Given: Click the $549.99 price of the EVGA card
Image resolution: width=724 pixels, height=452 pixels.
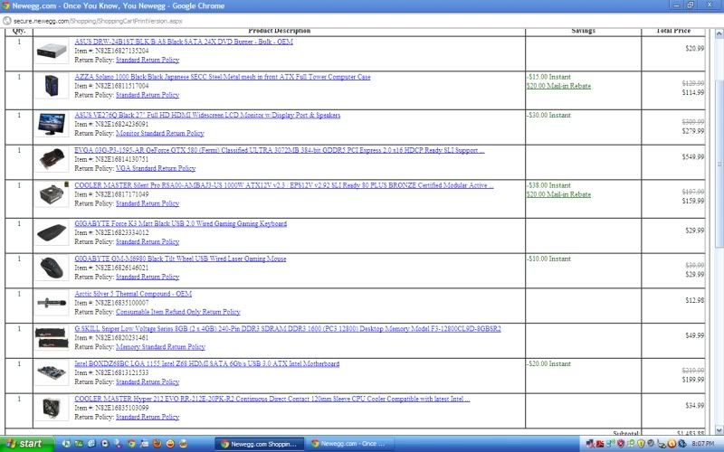Looking at the screenshot, I should point(693,156).
